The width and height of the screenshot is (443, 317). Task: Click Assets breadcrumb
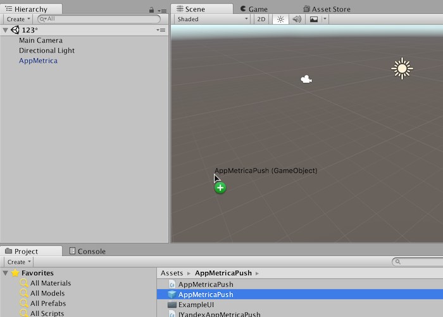172,273
